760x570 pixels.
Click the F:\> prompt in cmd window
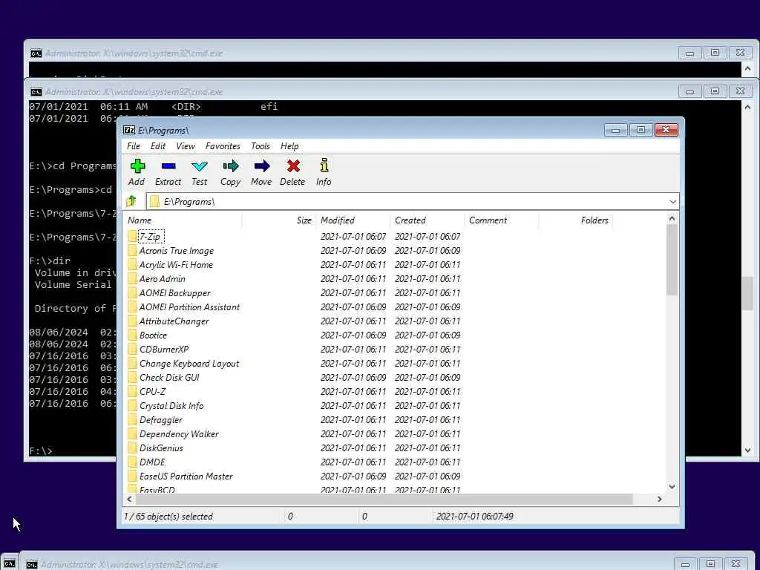coord(41,451)
